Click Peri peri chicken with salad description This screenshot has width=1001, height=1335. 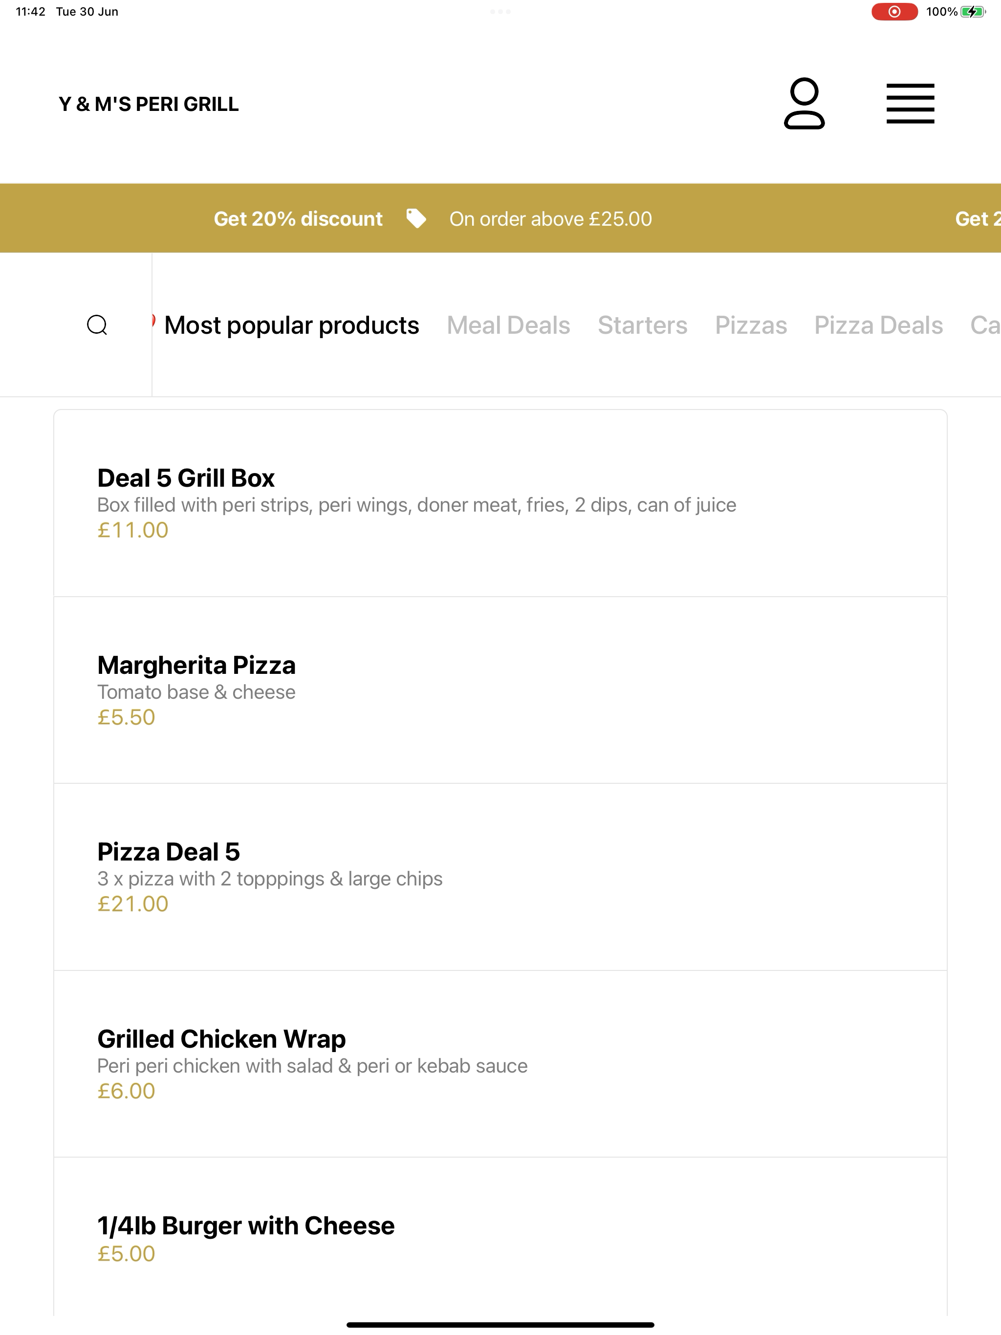pyautogui.click(x=312, y=1066)
